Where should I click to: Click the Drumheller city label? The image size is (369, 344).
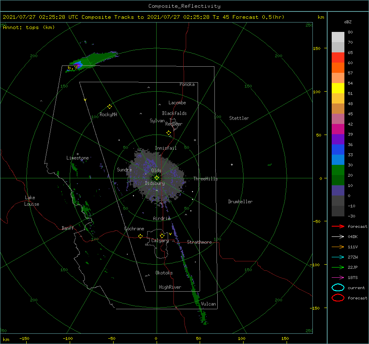point(240,202)
